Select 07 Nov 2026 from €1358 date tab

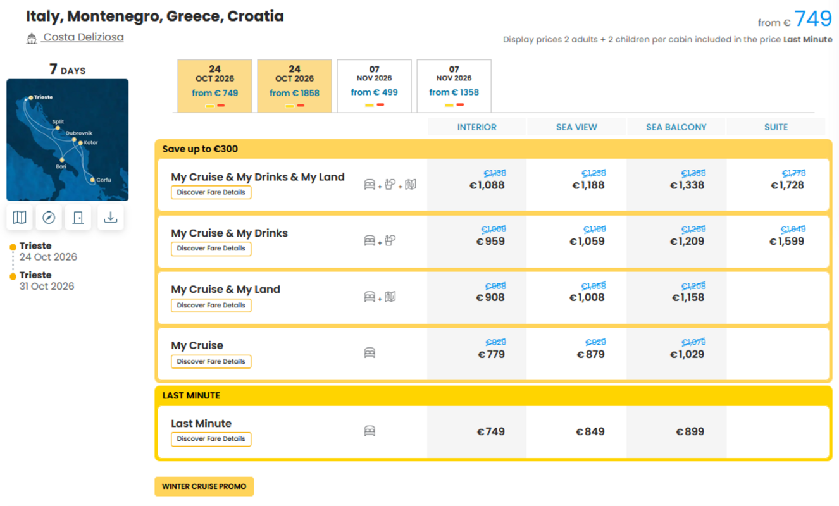[454, 86]
